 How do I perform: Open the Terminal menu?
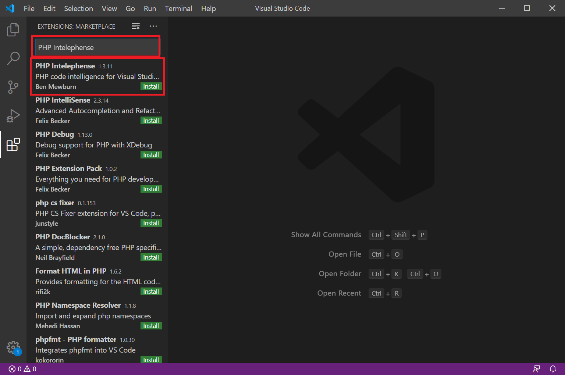178,8
